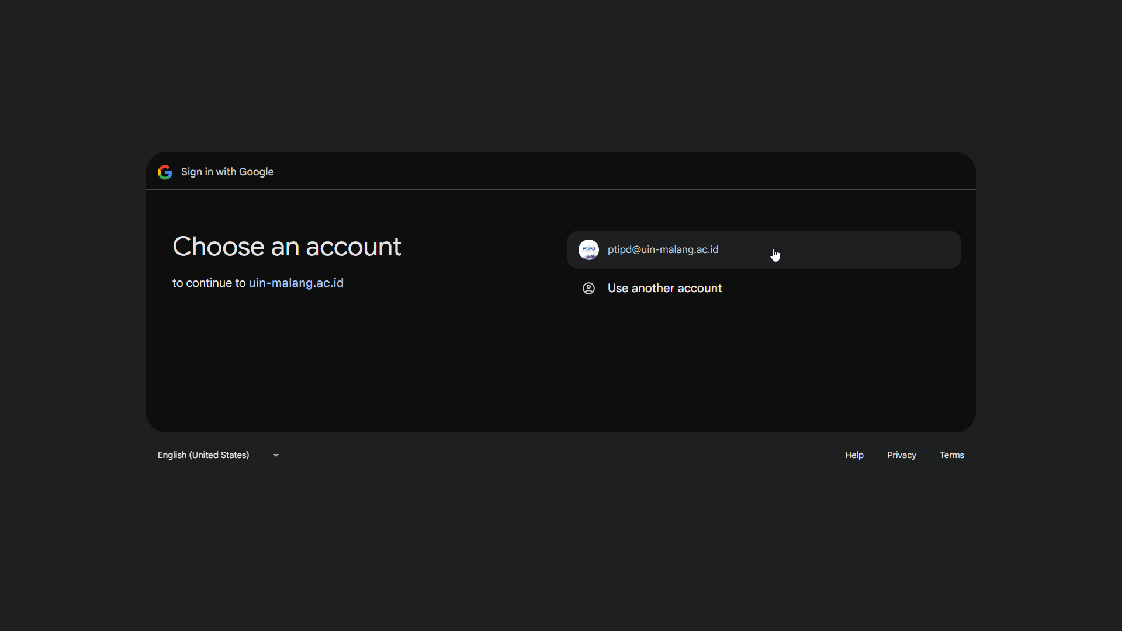1122x631 pixels.
Task: Open the uin-malang.ac.id link
Action: (296, 283)
